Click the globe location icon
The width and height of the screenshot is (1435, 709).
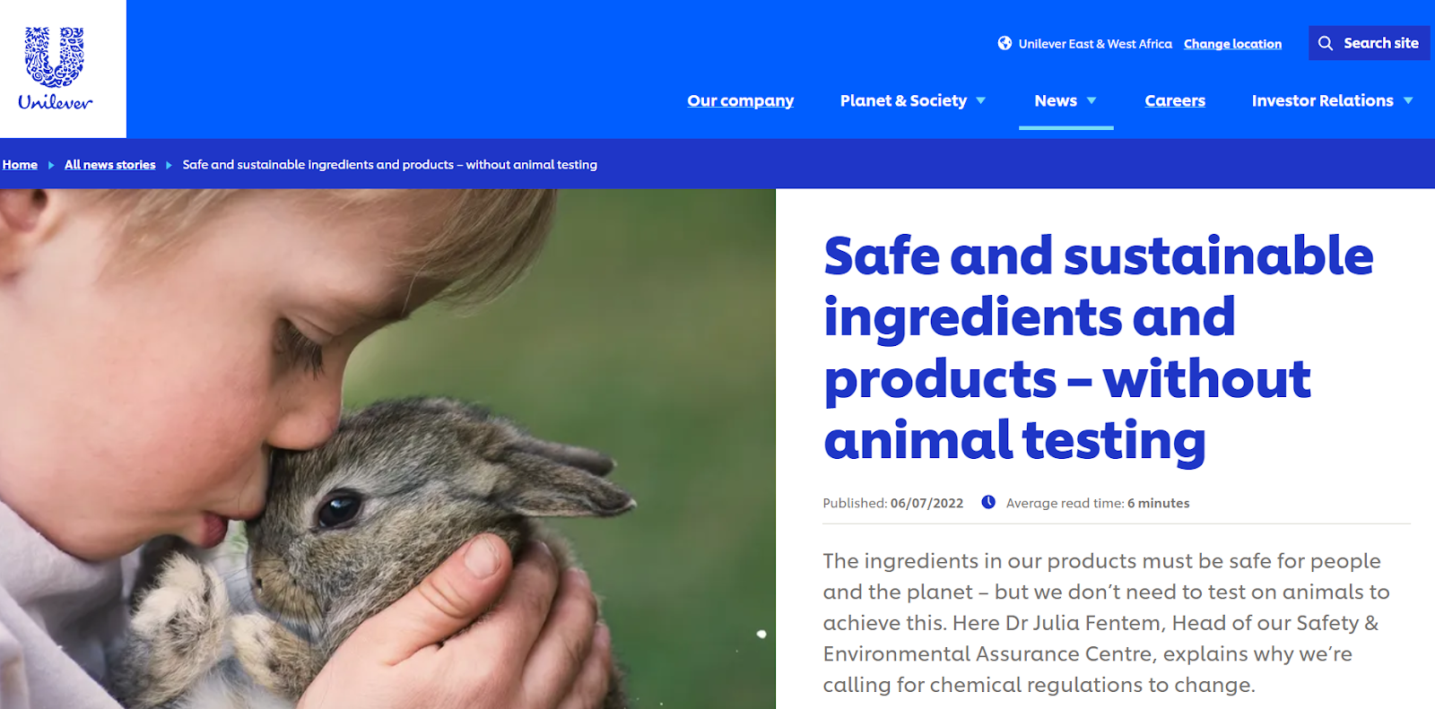pyautogui.click(x=1004, y=43)
